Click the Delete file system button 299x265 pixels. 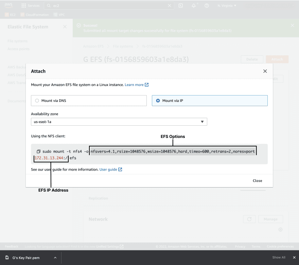252,59
